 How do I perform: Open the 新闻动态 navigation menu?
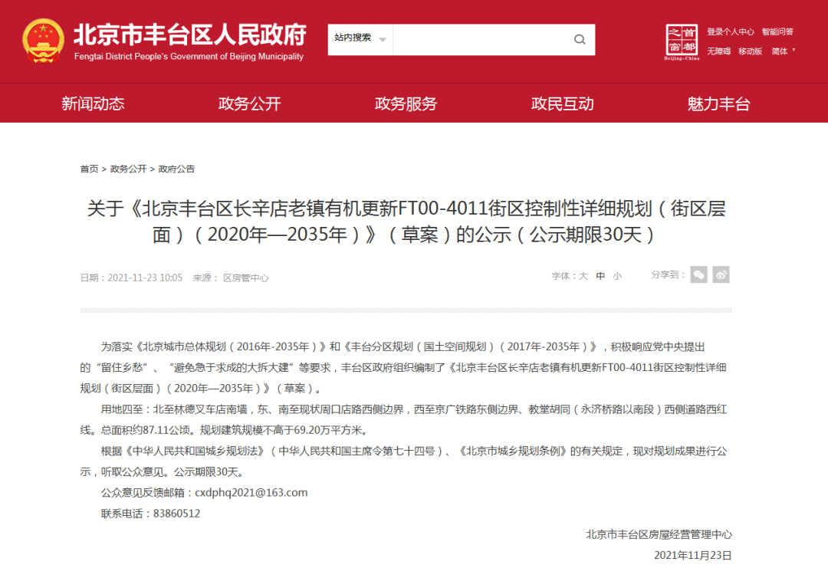[x=93, y=104]
